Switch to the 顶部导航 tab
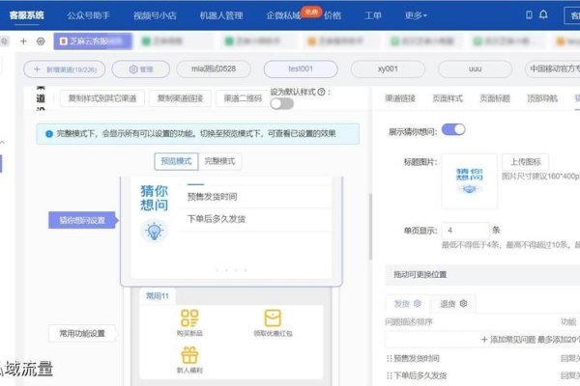The width and height of the screenshot is (580, 386). [x=542, y=98]
